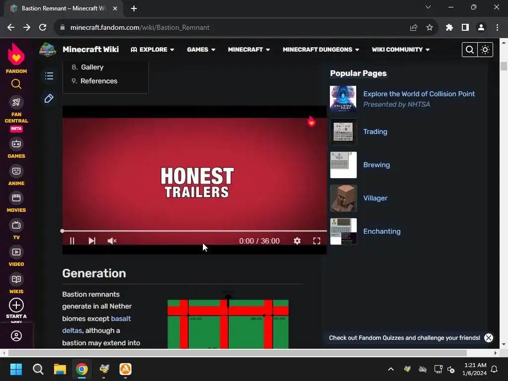Enter video fullscreen mode

(317, 241)
